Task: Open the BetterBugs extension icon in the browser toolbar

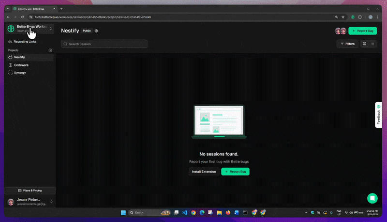Action: (x=353, y=17)
